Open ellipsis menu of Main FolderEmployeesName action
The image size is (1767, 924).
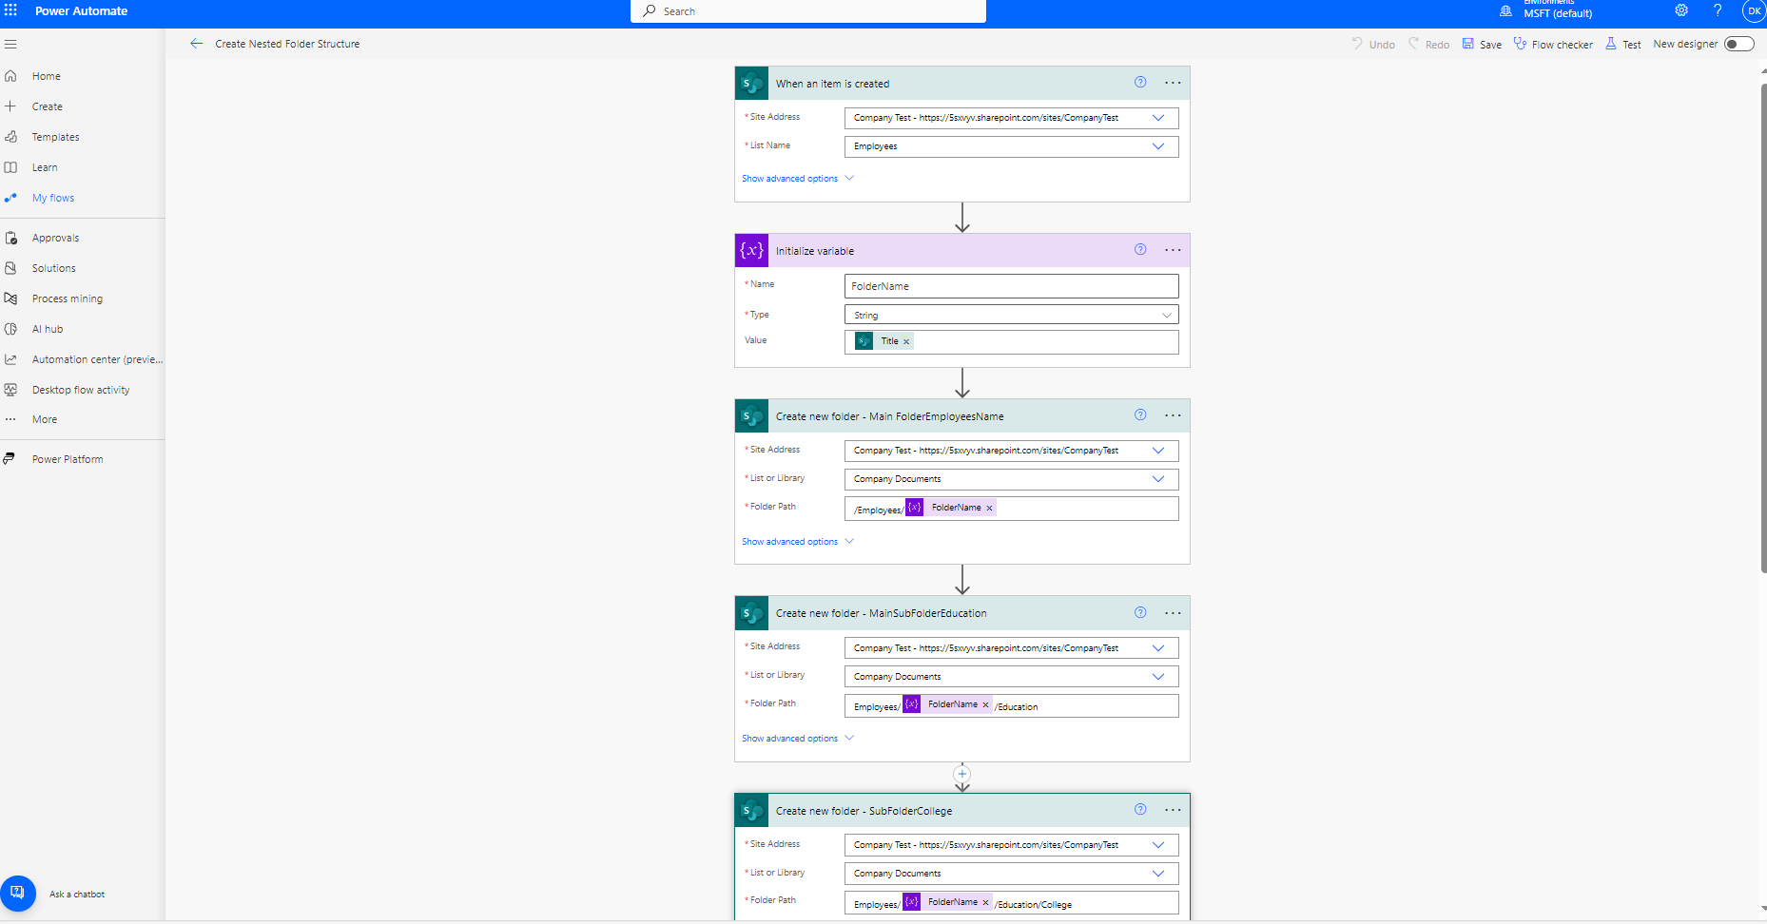coord(1173,415)
